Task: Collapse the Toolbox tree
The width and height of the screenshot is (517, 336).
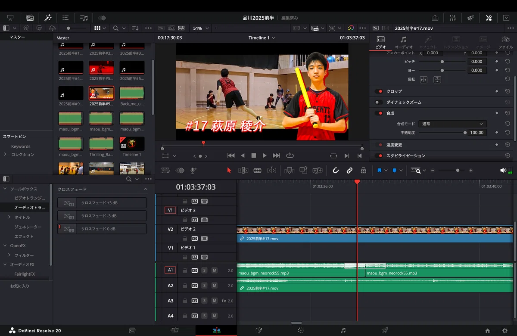Action: 5,189
